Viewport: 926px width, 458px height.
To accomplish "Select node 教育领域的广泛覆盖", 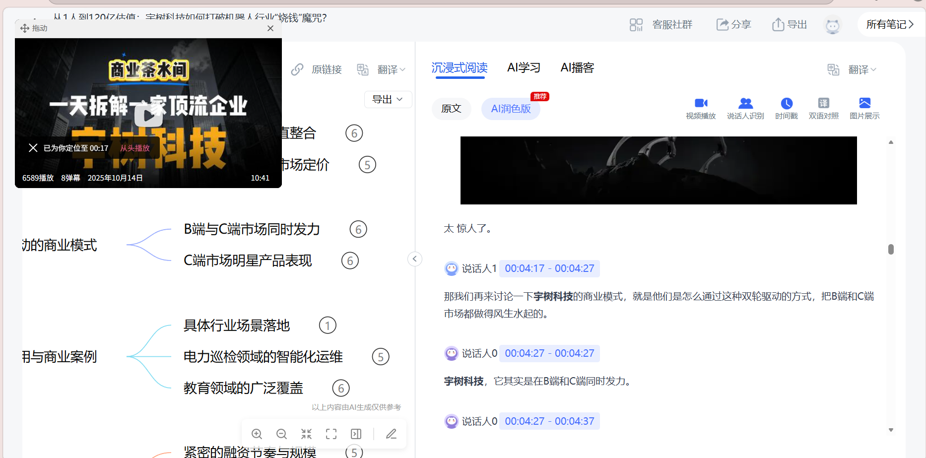I will tap(243, 388).
